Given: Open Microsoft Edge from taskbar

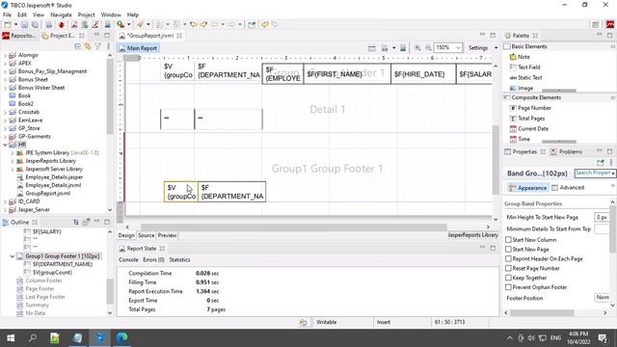Looking at the screenshot, I should coord(122,338).
